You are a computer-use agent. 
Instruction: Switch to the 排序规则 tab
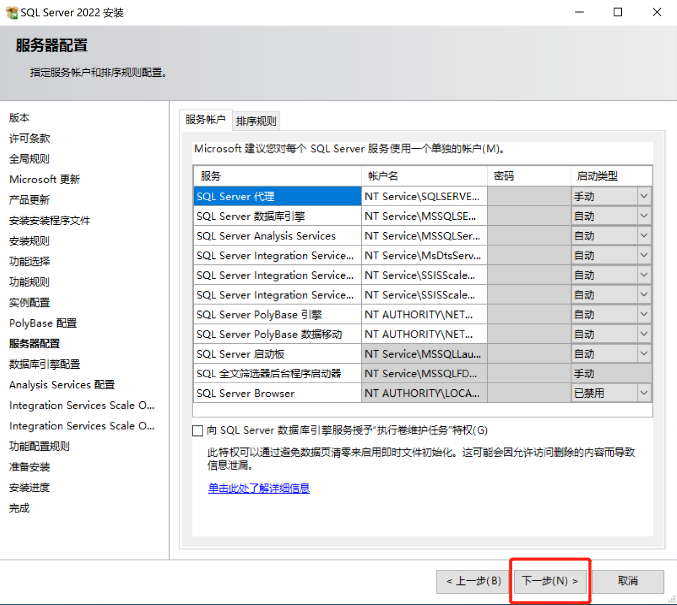[x=256, y=120]
